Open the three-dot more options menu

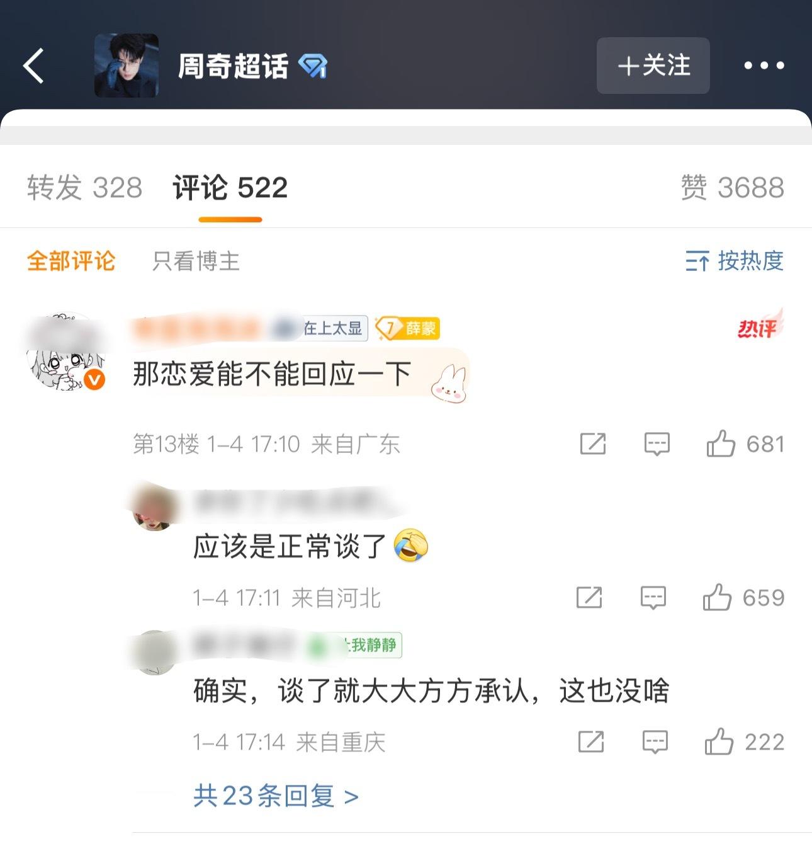coord(764,66)
